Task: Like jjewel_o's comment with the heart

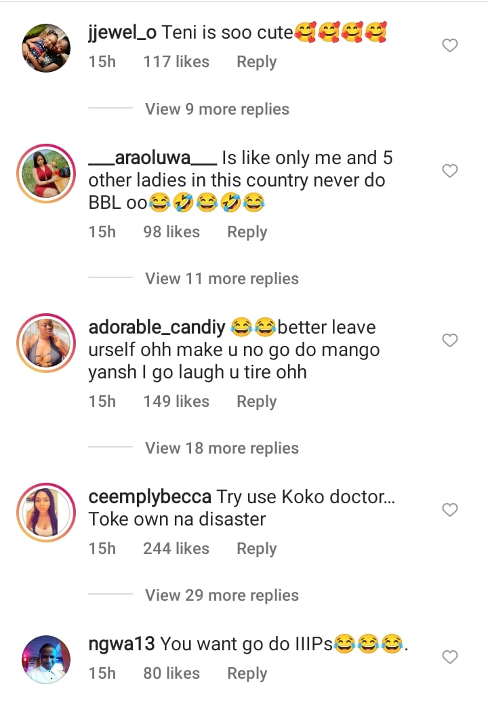Action: [x=450, y=46]
